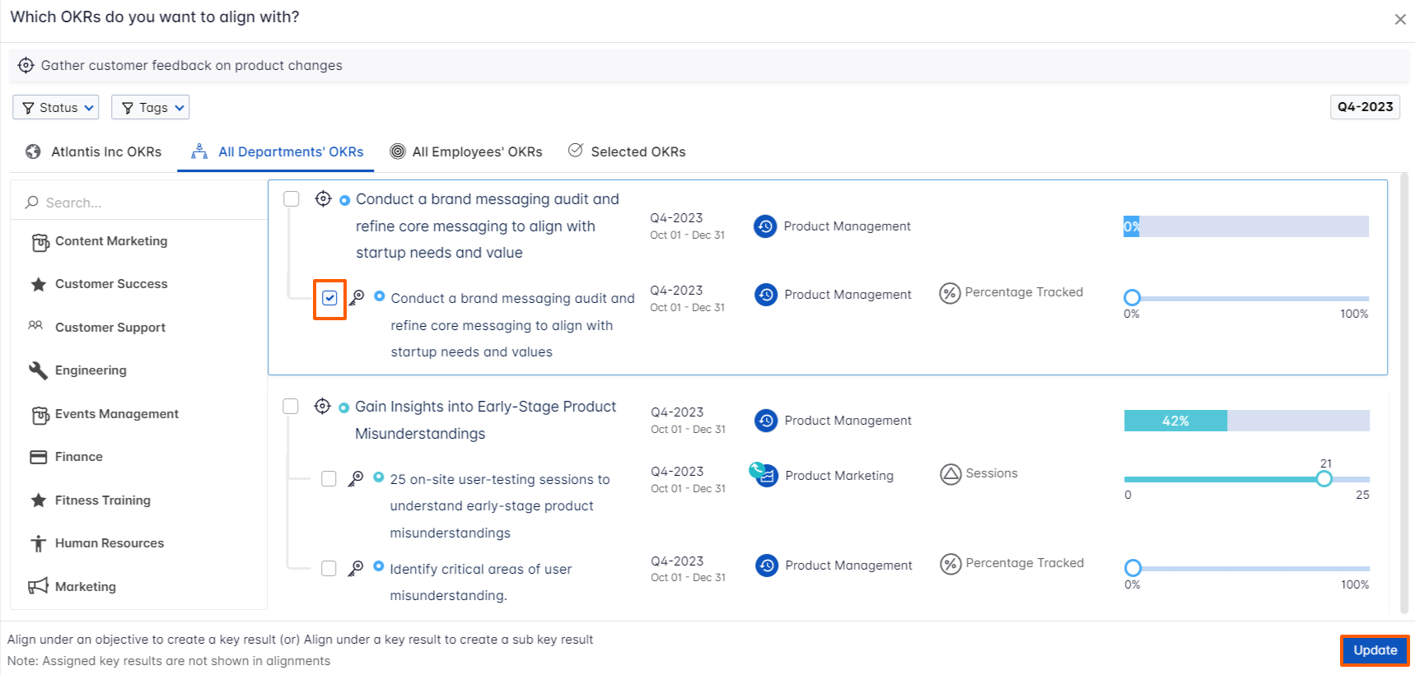Switch to Atlantis Inc OKRs tab

(x=94, y=151)
